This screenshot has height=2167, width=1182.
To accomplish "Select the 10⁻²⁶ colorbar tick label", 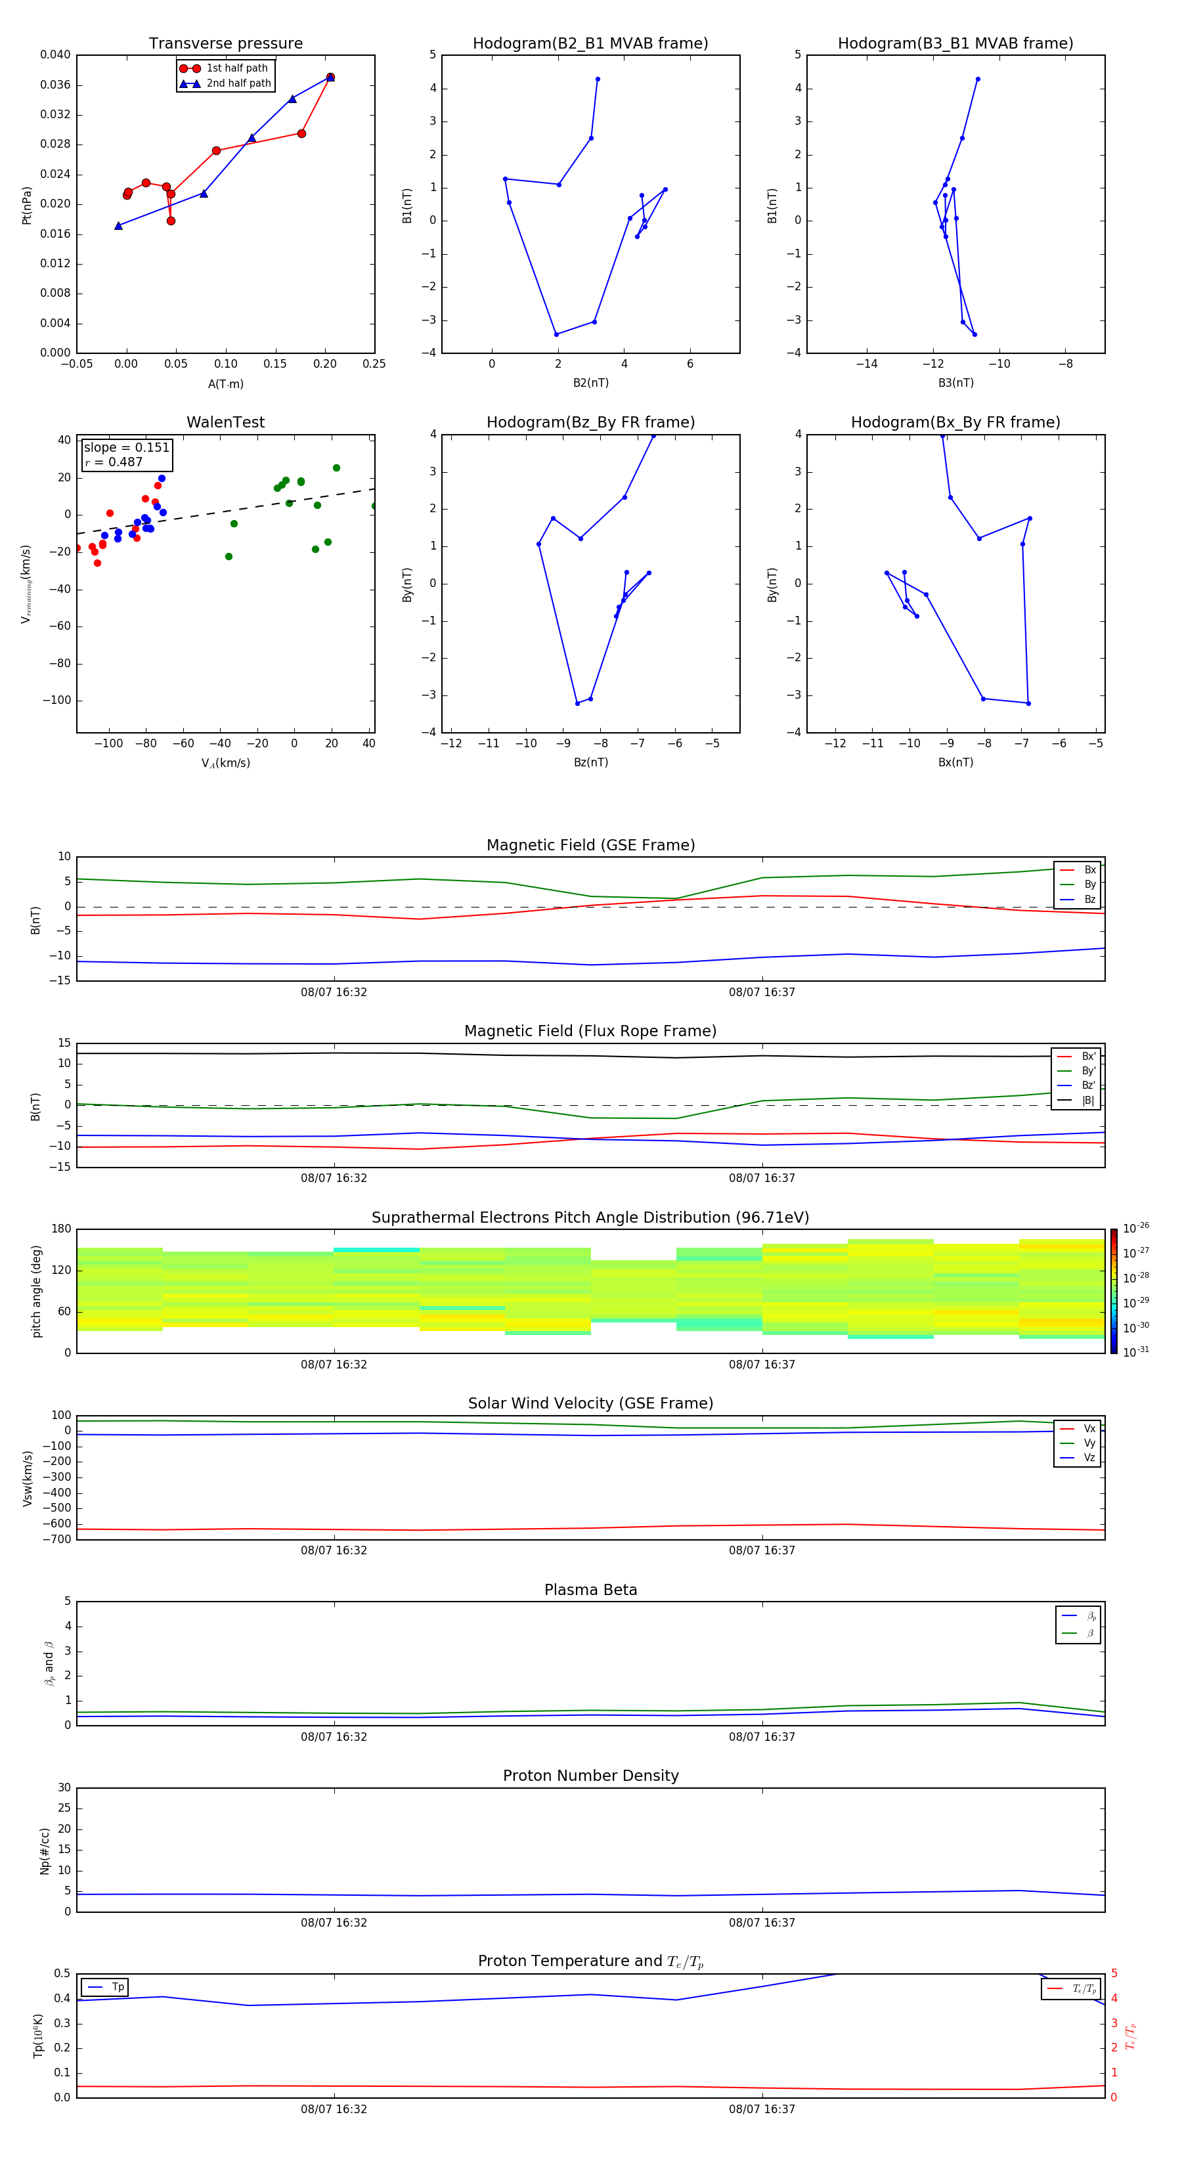I will pos(1136,1228).
